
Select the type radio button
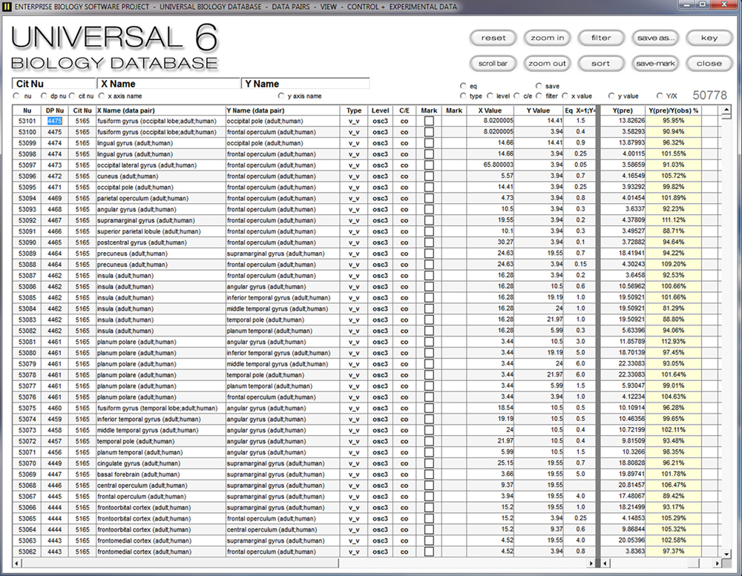coord(463,96)
